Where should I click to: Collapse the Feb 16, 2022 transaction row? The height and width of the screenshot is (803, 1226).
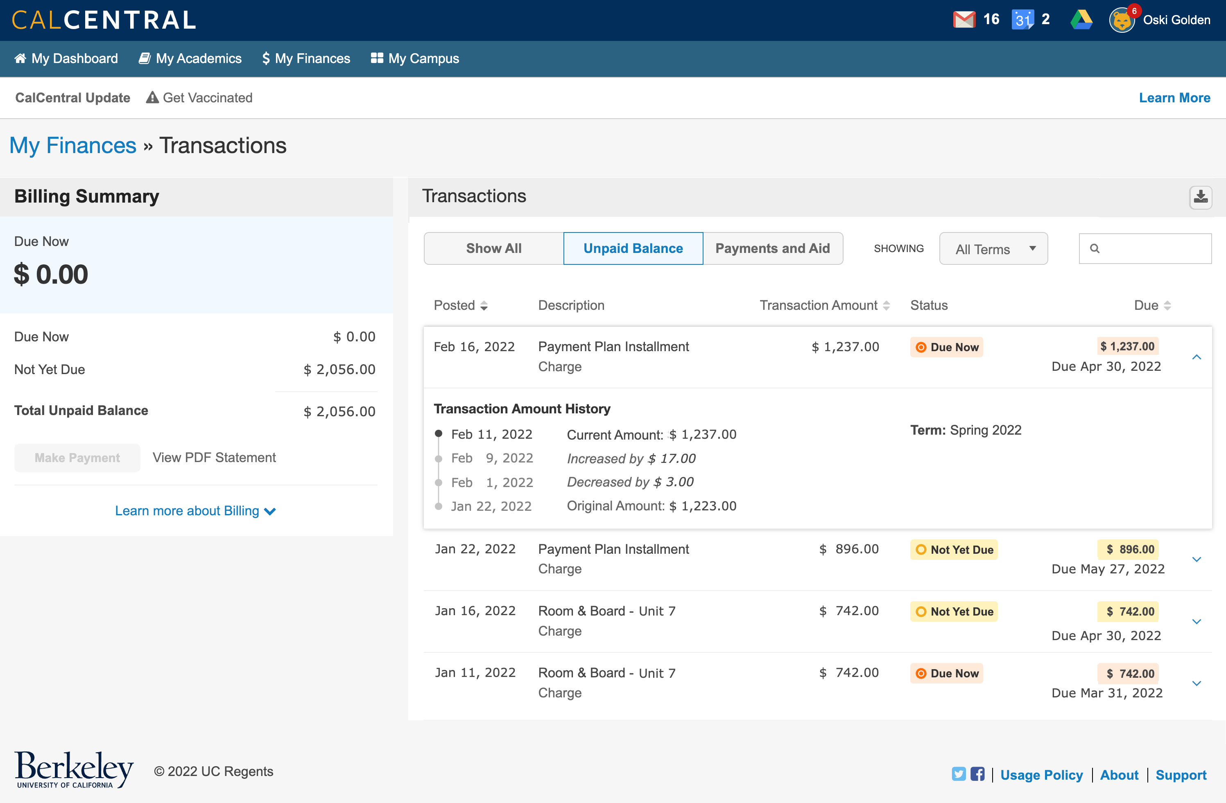click(1196, 357)
